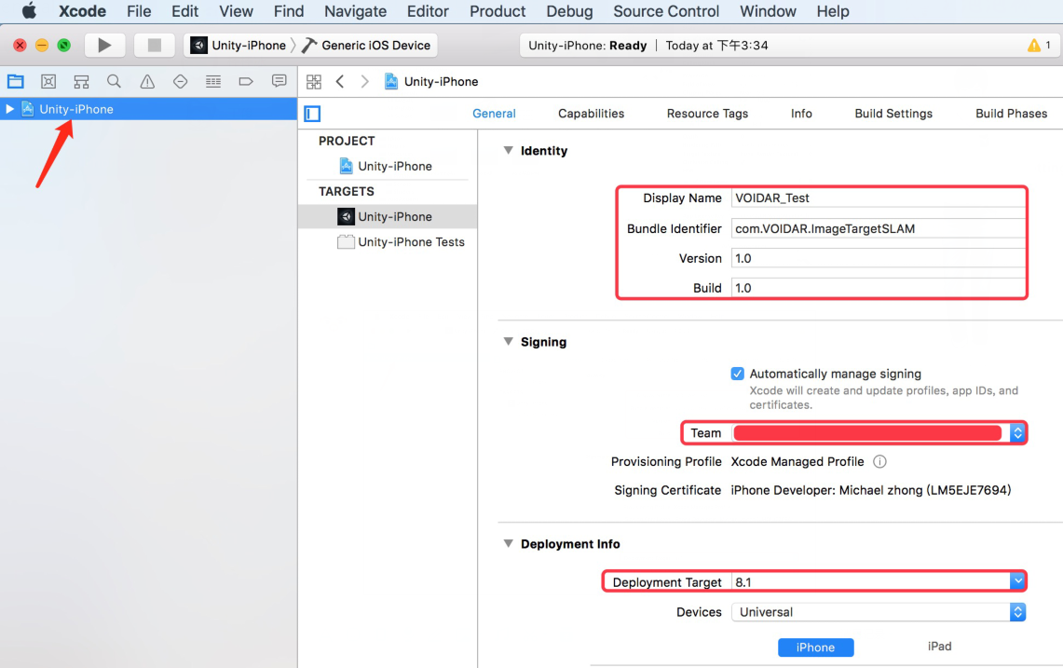Open the Navigate menu
1063x668 pixels.
(355, 11)
